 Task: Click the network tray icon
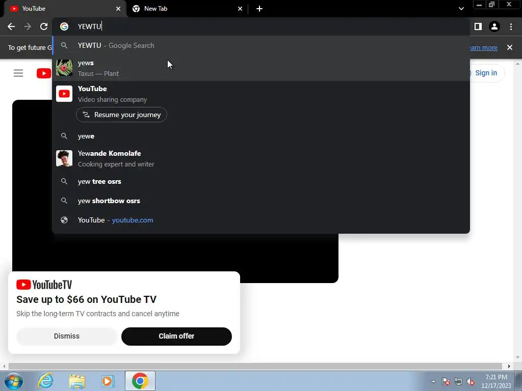(458, 381)
